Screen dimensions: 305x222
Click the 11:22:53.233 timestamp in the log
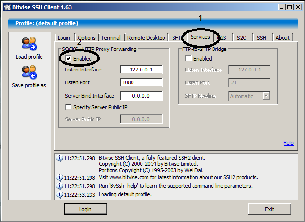(80, 195)
